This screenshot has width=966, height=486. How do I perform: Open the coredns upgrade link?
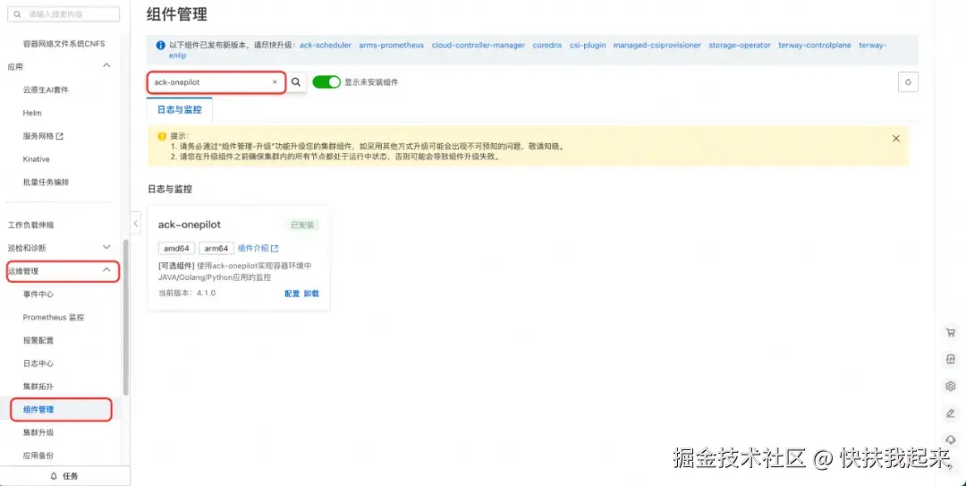tap(547, 45)
